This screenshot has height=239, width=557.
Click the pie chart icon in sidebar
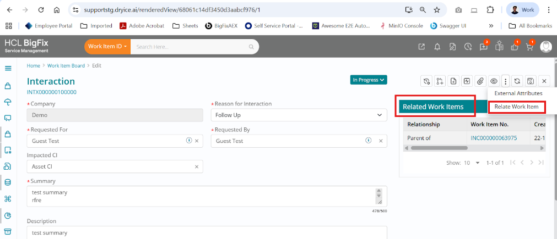8,215
